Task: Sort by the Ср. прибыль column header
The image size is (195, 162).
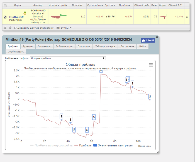Action: pos(95,5)
